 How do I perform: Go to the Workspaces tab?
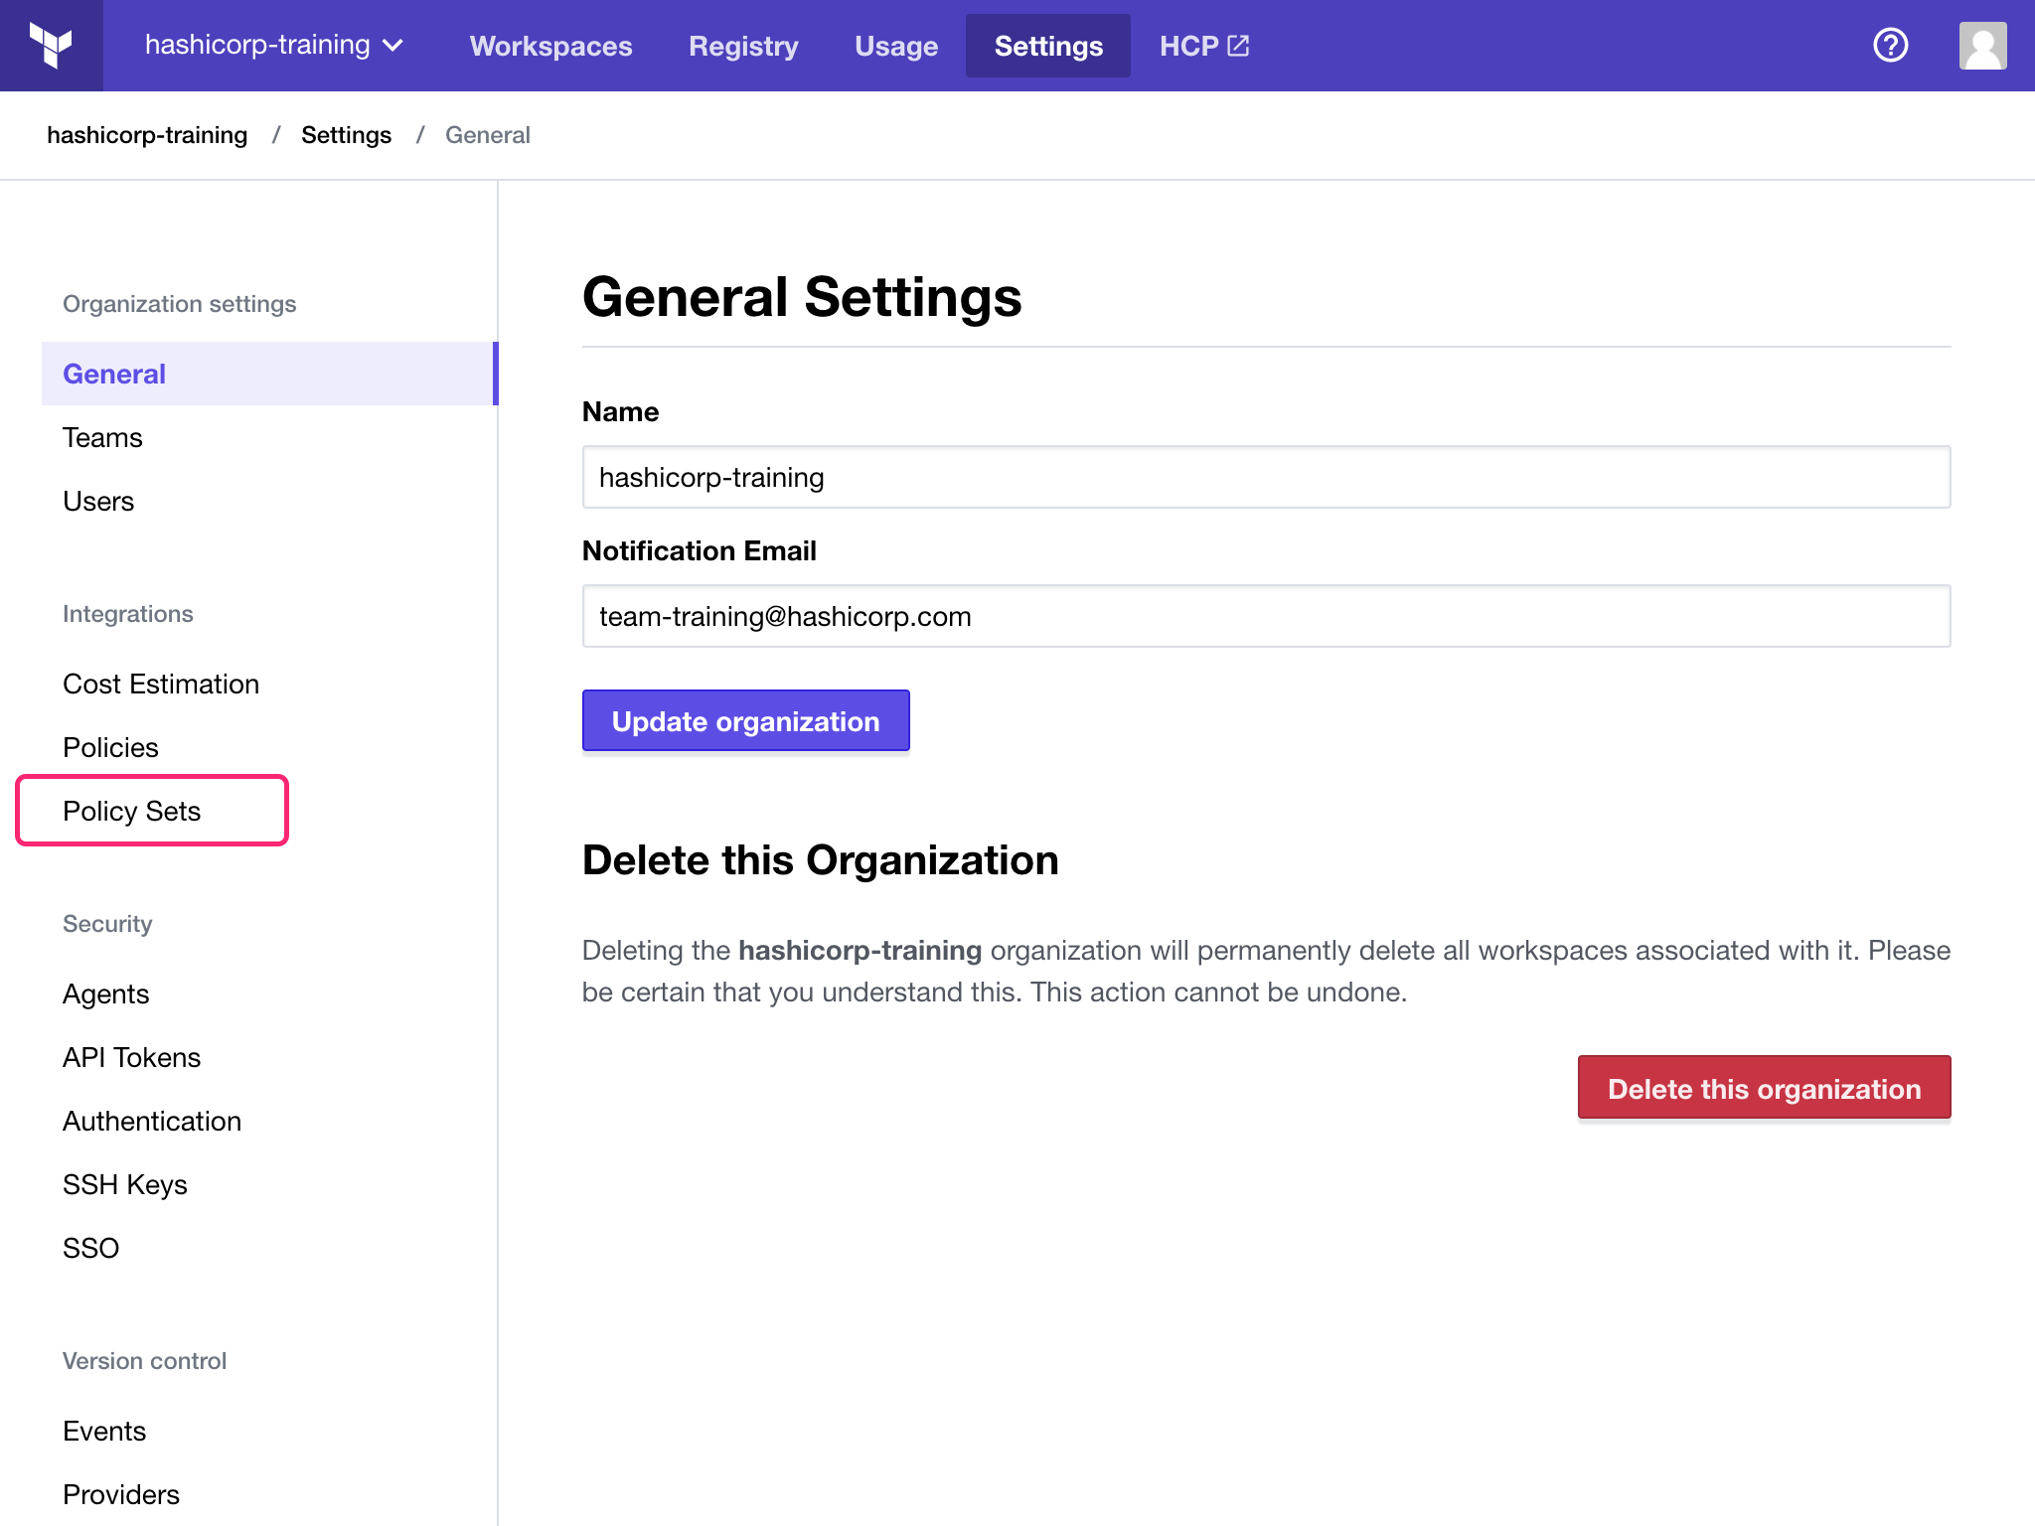[x=550, y=46]
